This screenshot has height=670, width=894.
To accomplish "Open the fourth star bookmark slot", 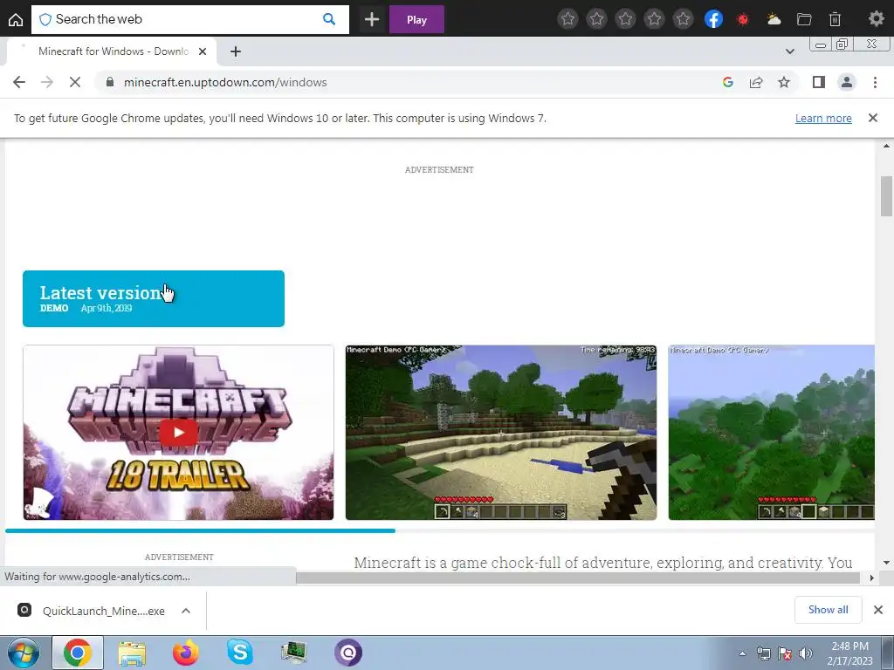I will tap(655, 19).
